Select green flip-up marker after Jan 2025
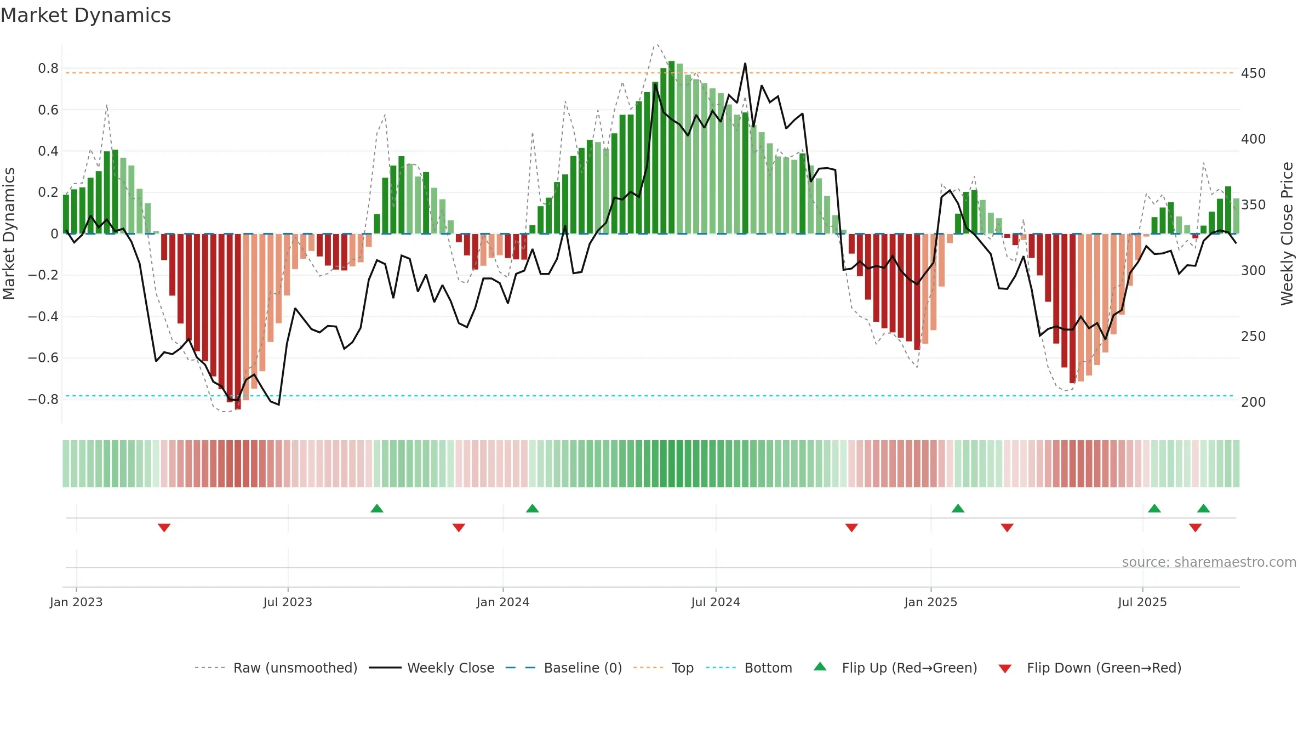1315x740 pixels. coord(958,508)
